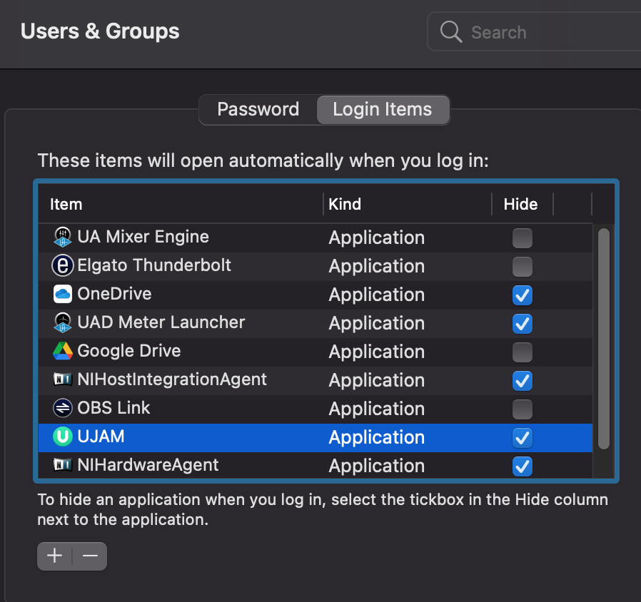Click the Application kind cell for OBS Link
The width and height of the screenshot is (641, 602).
[x=377, y=409]
